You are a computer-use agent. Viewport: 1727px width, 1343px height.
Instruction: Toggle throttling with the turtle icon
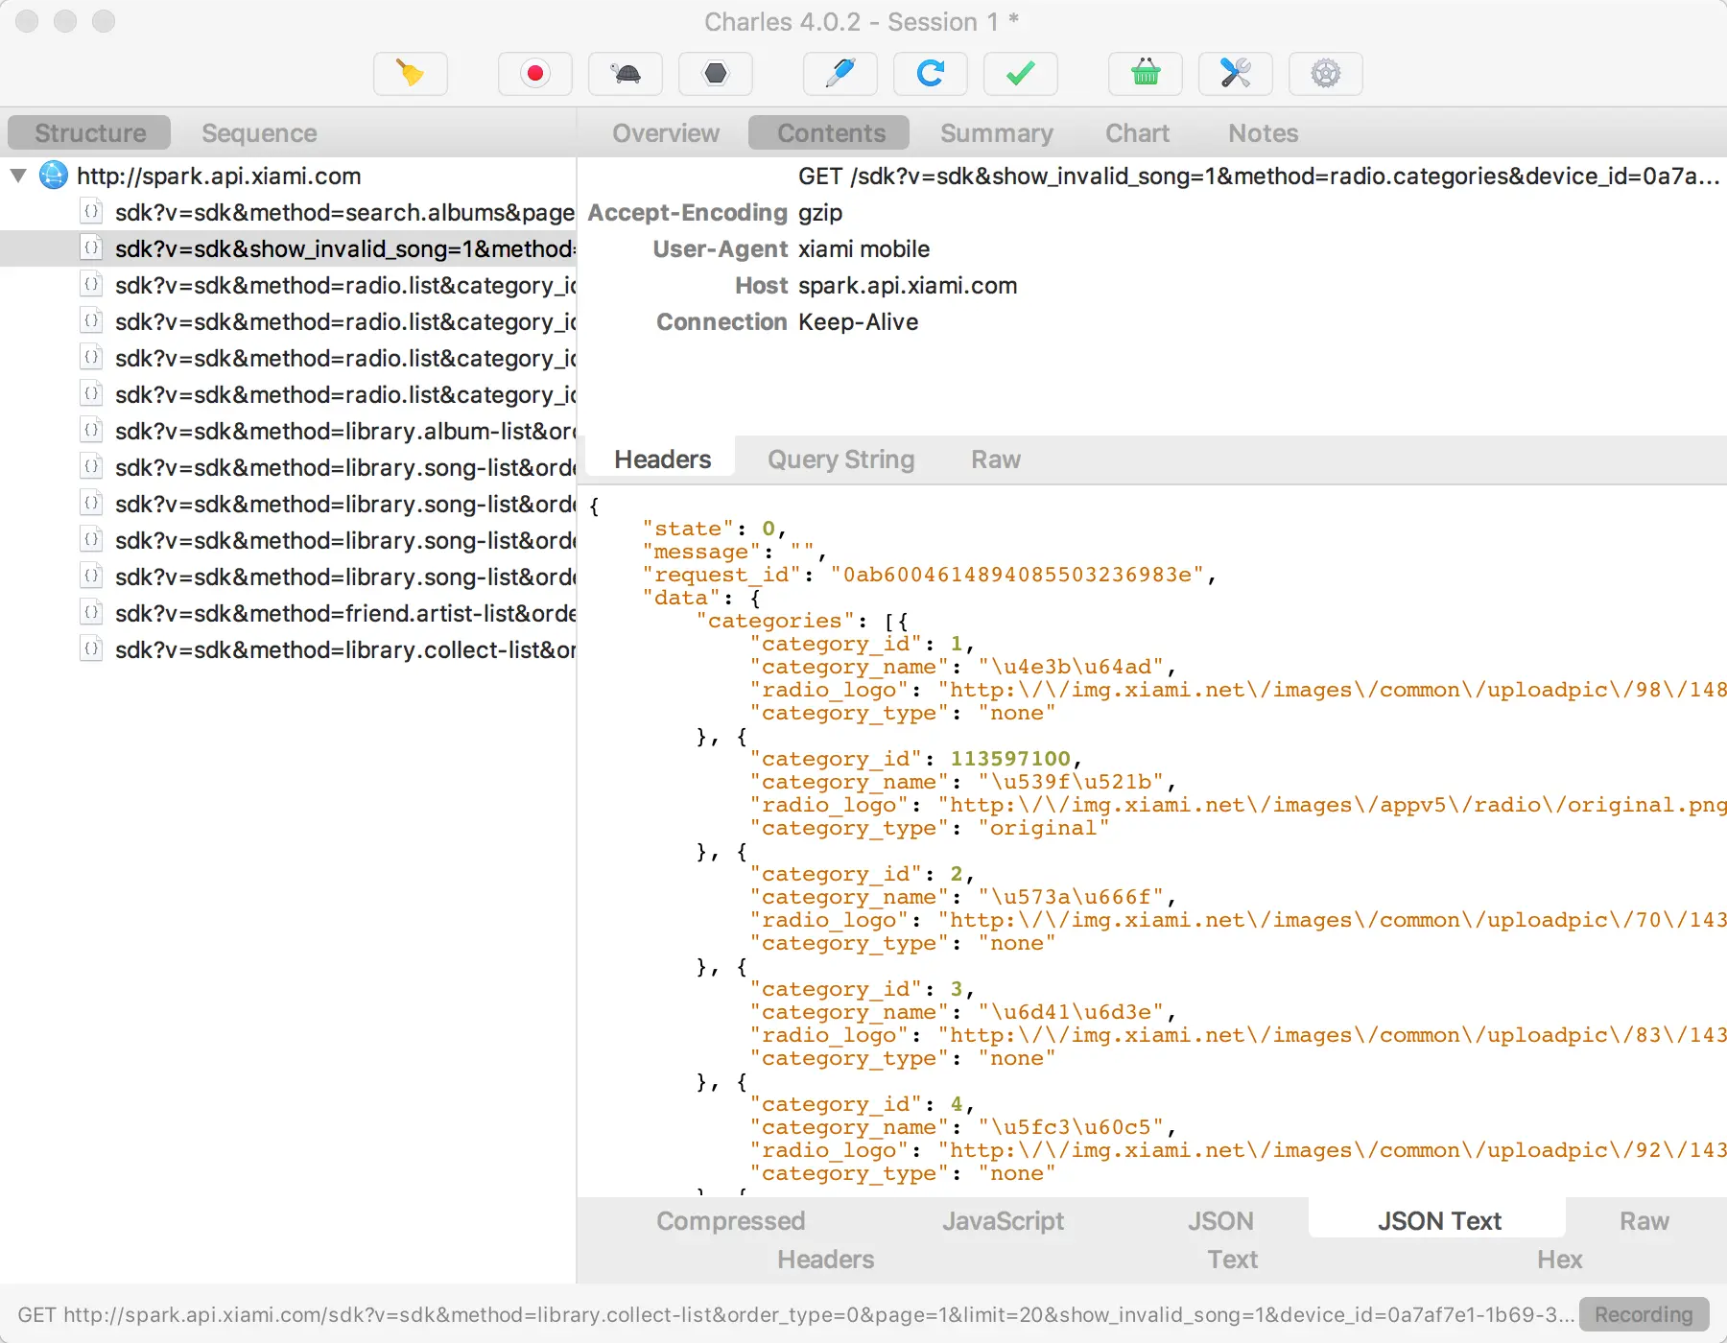coord(626,74)
